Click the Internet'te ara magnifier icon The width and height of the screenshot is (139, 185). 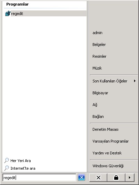coord(7,168)
